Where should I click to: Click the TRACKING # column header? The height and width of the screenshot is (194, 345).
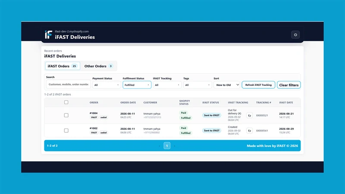point(263,103)
